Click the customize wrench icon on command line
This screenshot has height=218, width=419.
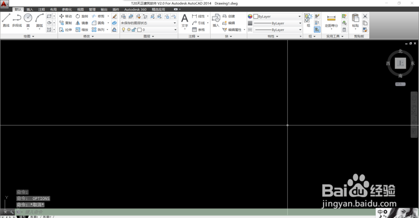pos(12,212)
